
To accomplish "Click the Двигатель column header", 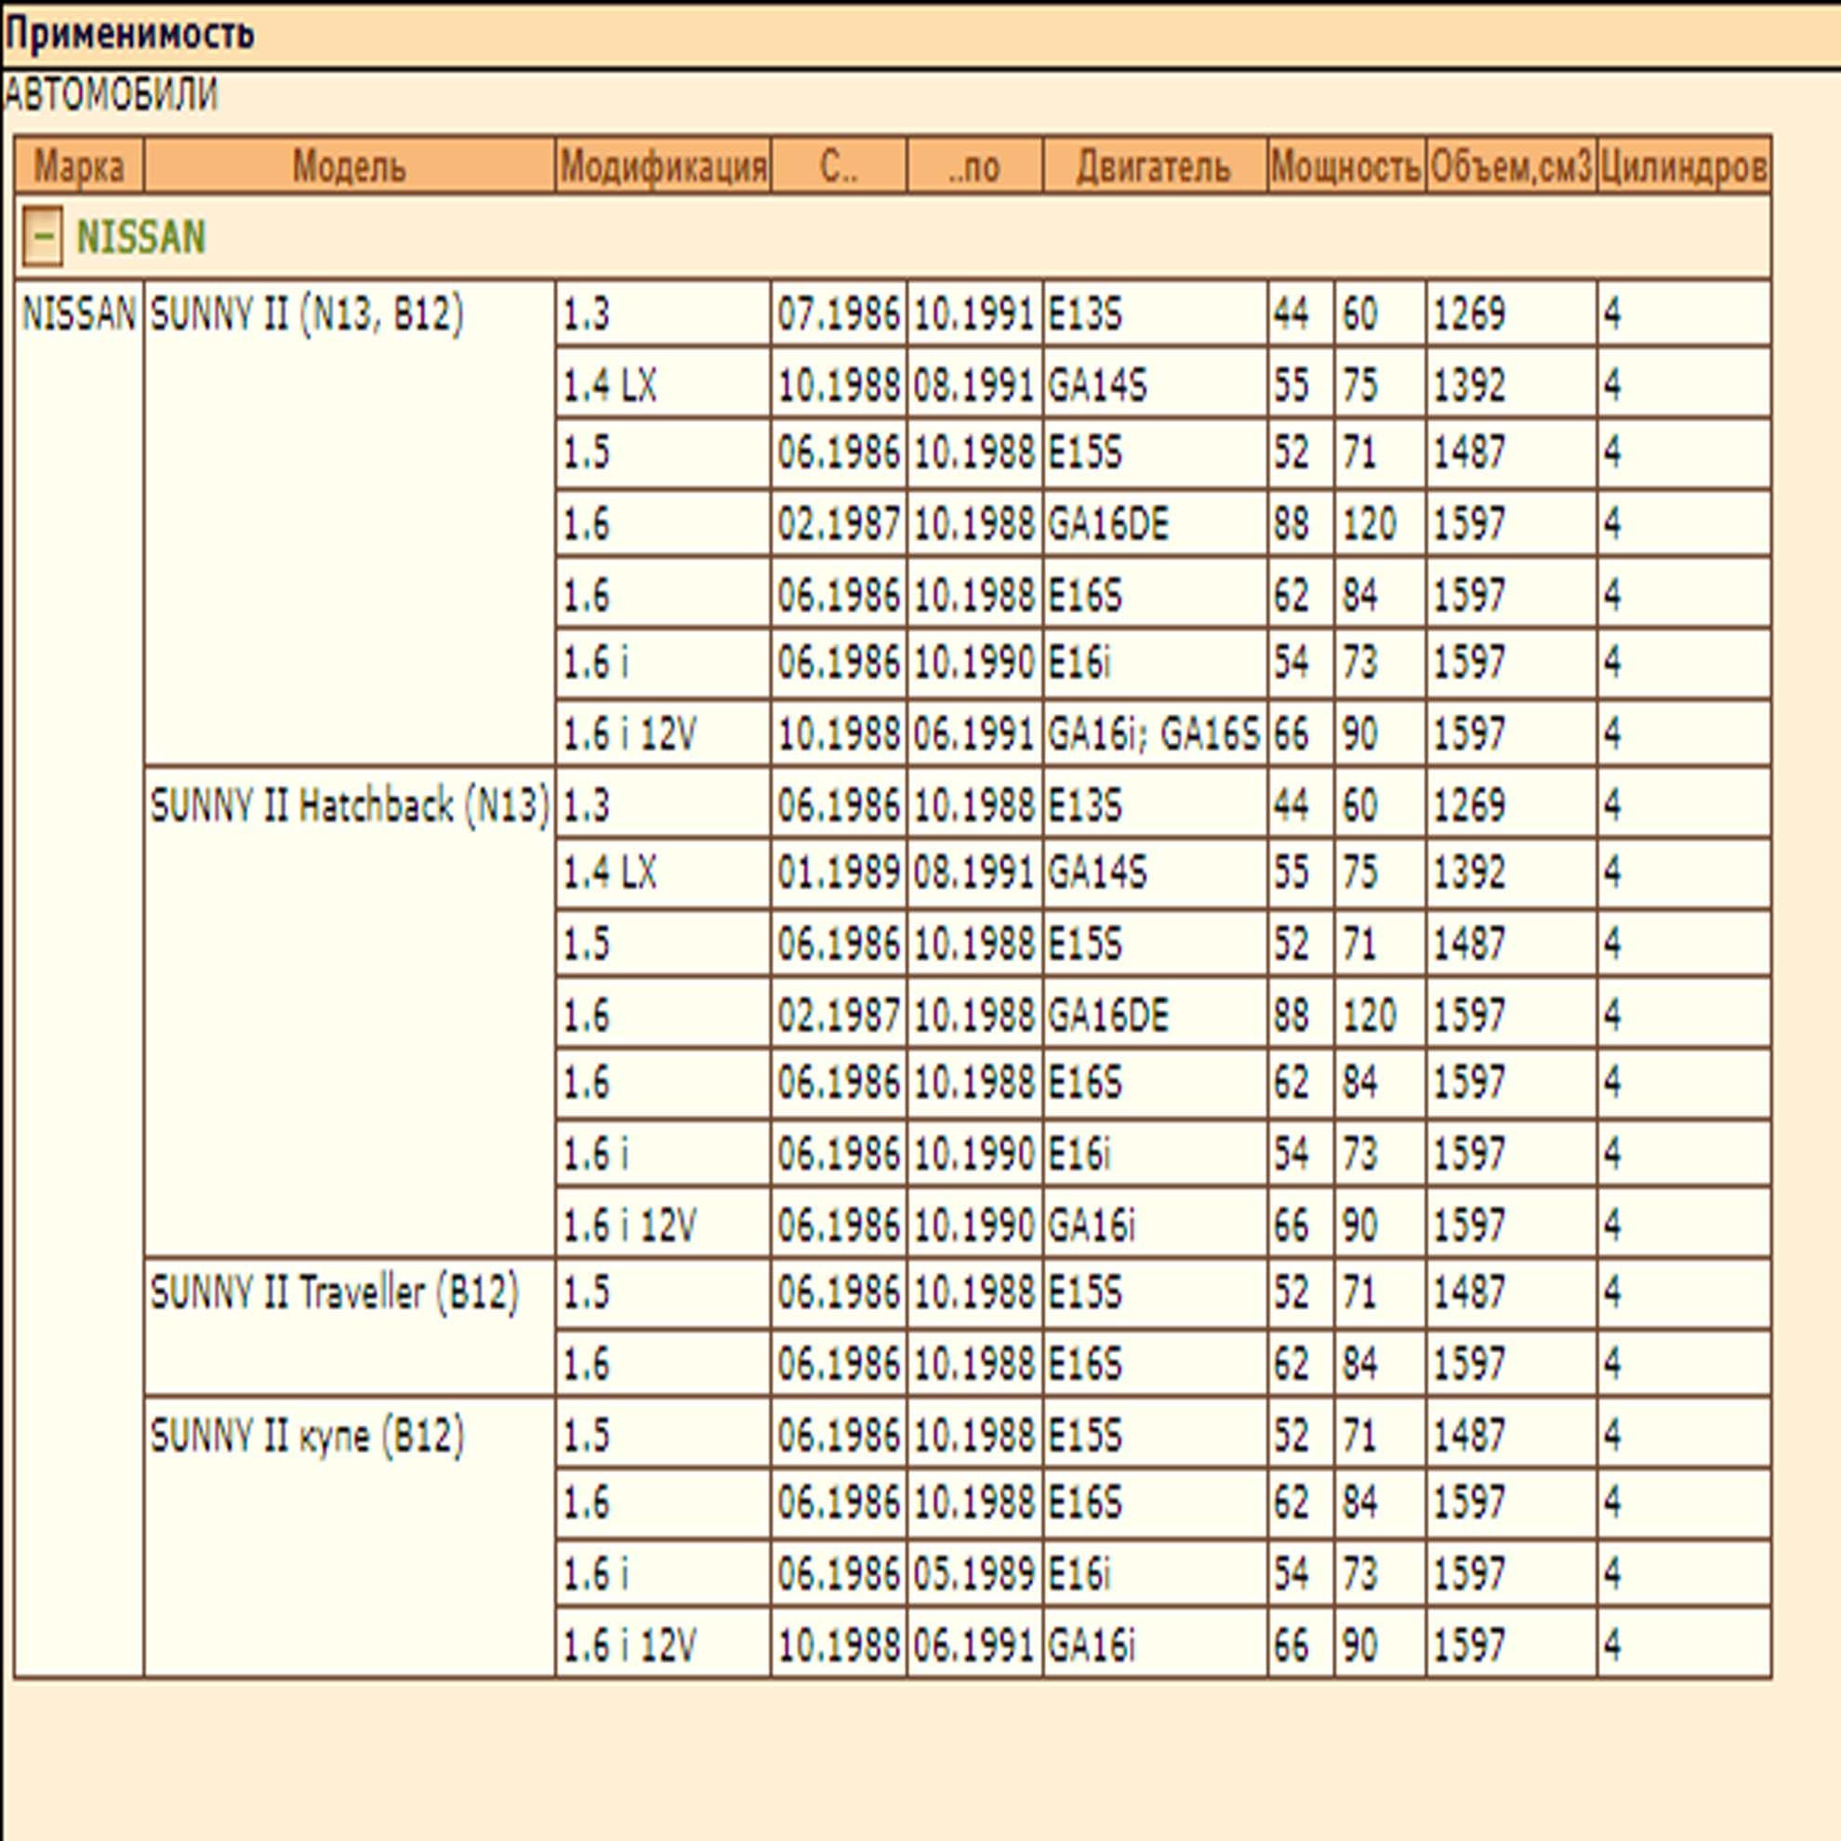I will (x=1154, y=166).
